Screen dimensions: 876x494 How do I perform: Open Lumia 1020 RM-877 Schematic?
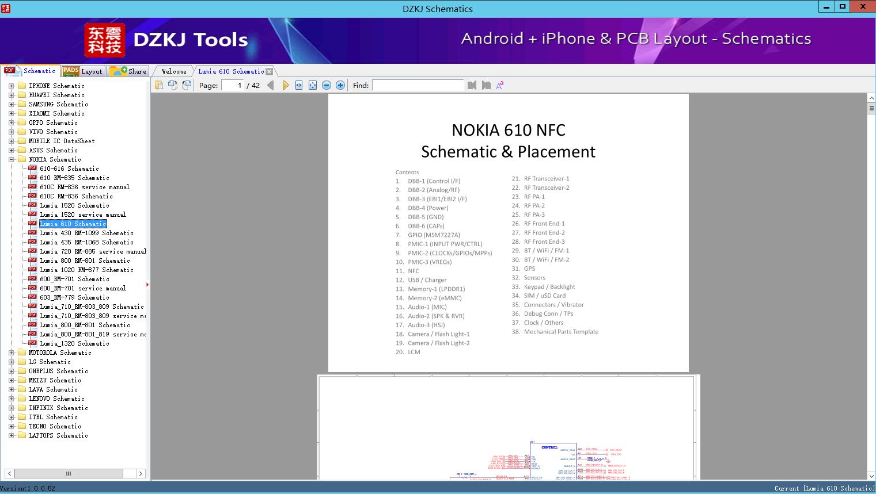point(86,270)
